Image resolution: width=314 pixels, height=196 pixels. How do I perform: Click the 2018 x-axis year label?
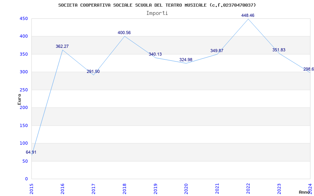[x=124, y=189]
